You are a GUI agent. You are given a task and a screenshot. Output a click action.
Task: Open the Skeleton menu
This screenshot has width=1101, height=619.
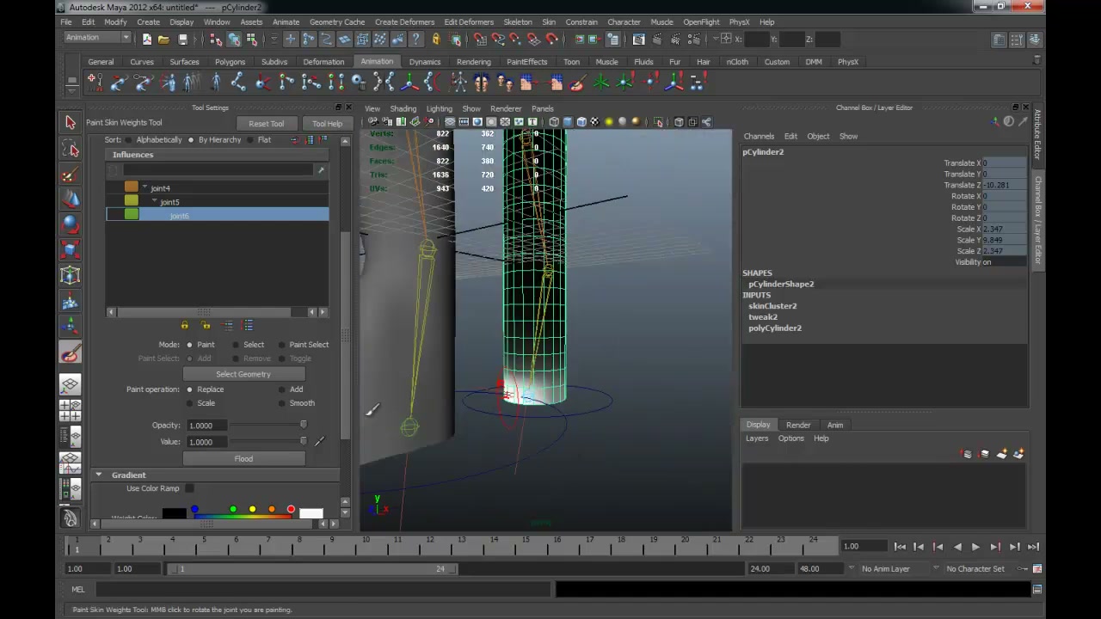pyautogui.click(x=518, y=21)
